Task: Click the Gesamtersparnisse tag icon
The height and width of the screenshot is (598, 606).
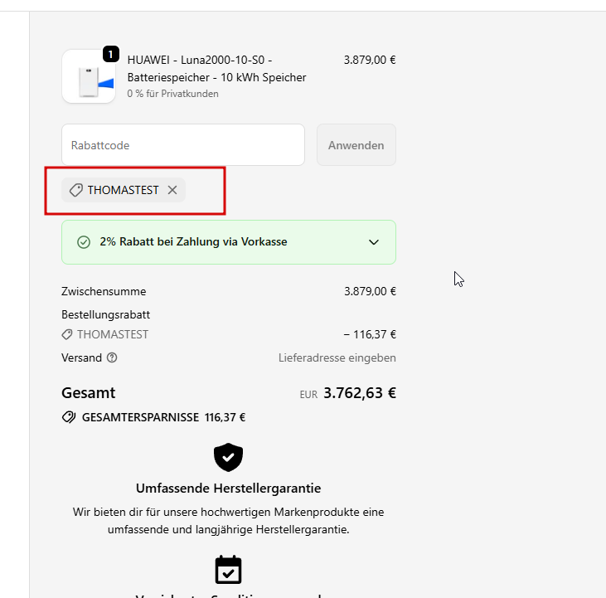Action: (69, 417)
